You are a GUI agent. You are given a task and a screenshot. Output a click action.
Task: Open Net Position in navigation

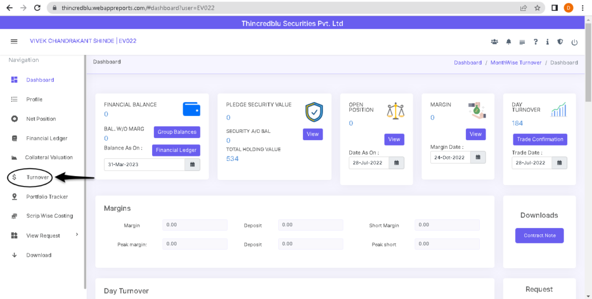pyautogui.click(x=41, y=119)
